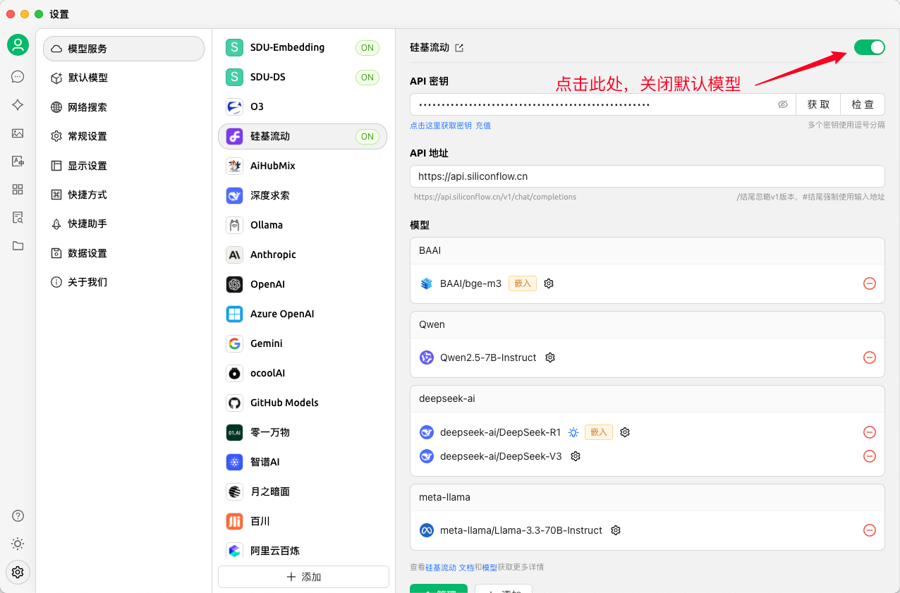Image resolution: width=900 pixels, height=593 pixels.
Task: Go to 默认模型 settings
Action: tap(123, 78)
